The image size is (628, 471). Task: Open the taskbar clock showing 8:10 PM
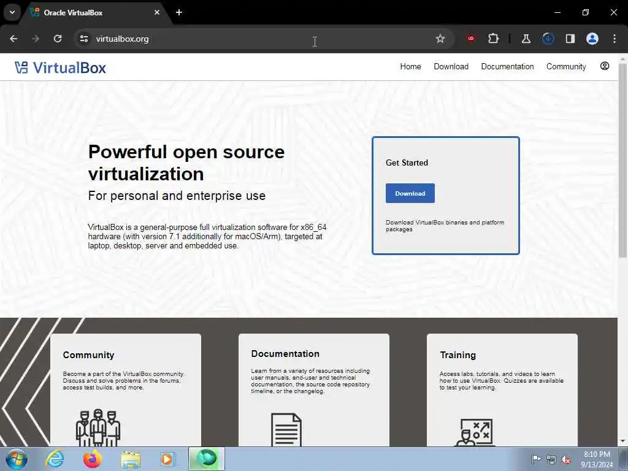pyautogui.click(x=597, y=459)
